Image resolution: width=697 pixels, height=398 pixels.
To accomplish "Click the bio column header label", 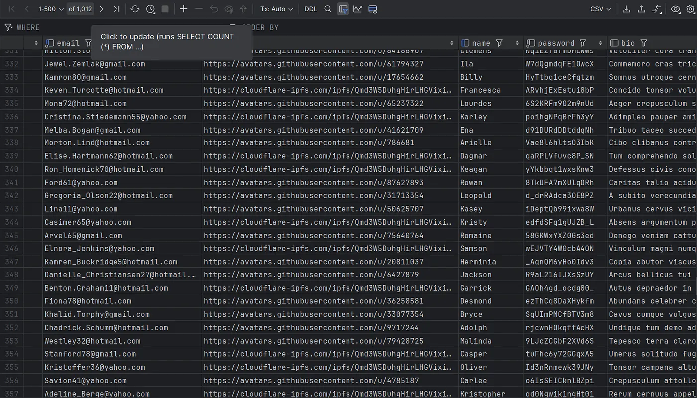I will (x=628, y=43).
